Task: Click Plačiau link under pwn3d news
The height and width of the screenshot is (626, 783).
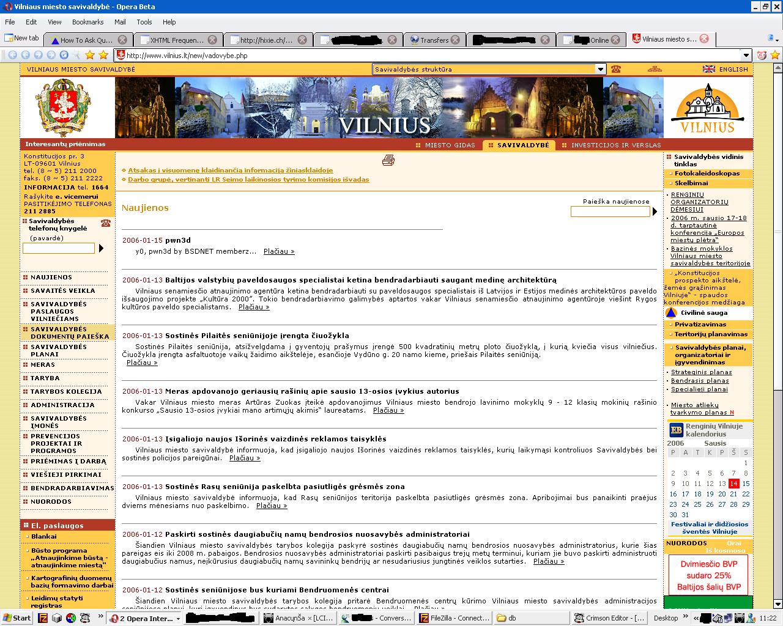Action: (279, 251)
